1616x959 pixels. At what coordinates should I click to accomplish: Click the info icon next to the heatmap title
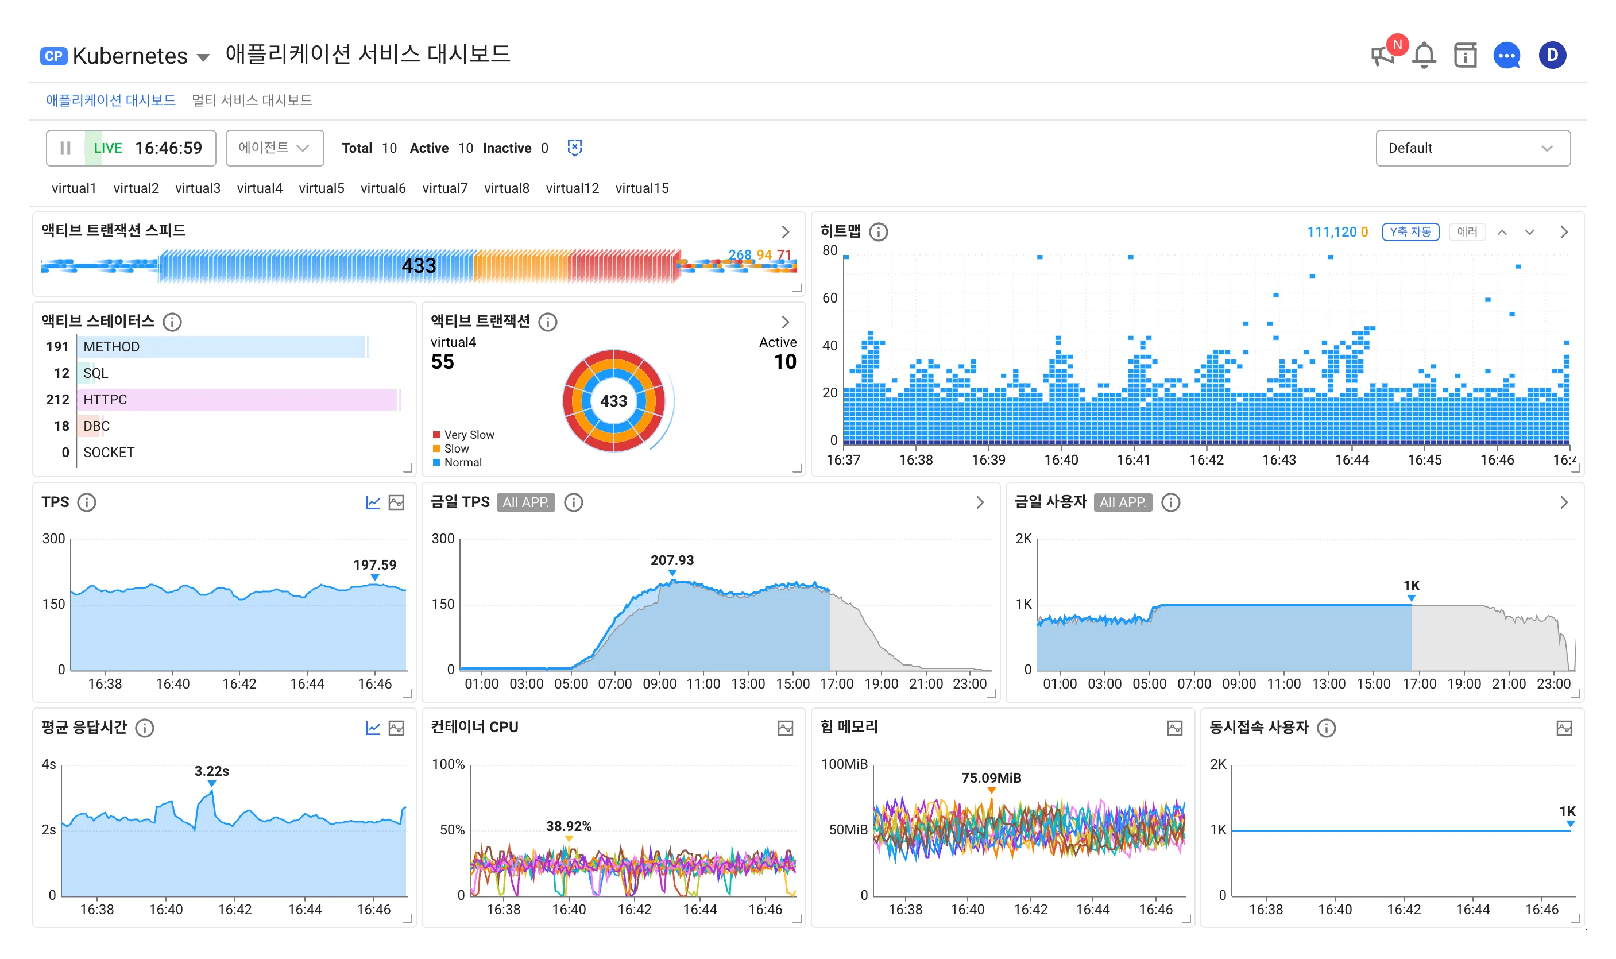click(x=878, y=232)
